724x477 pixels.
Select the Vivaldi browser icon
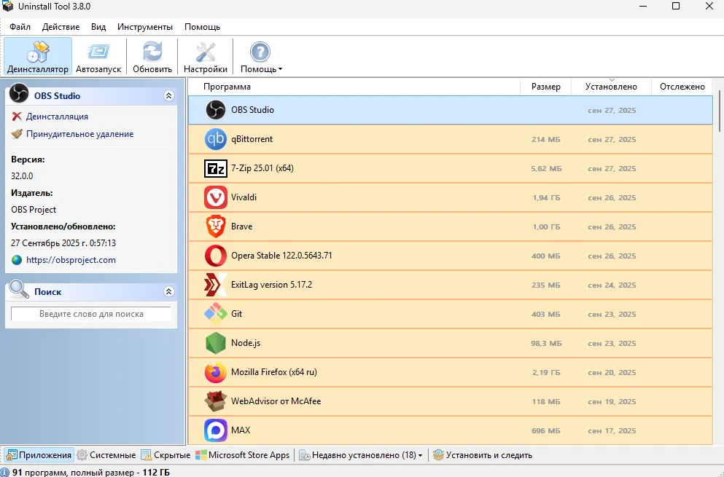point(216,197)
